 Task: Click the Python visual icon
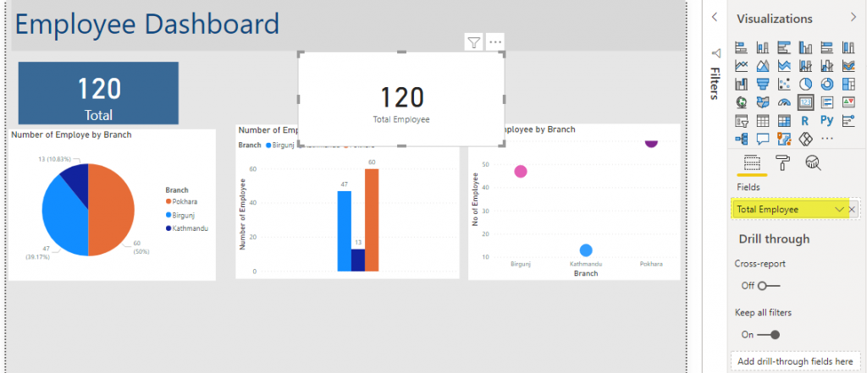point(826,121)
